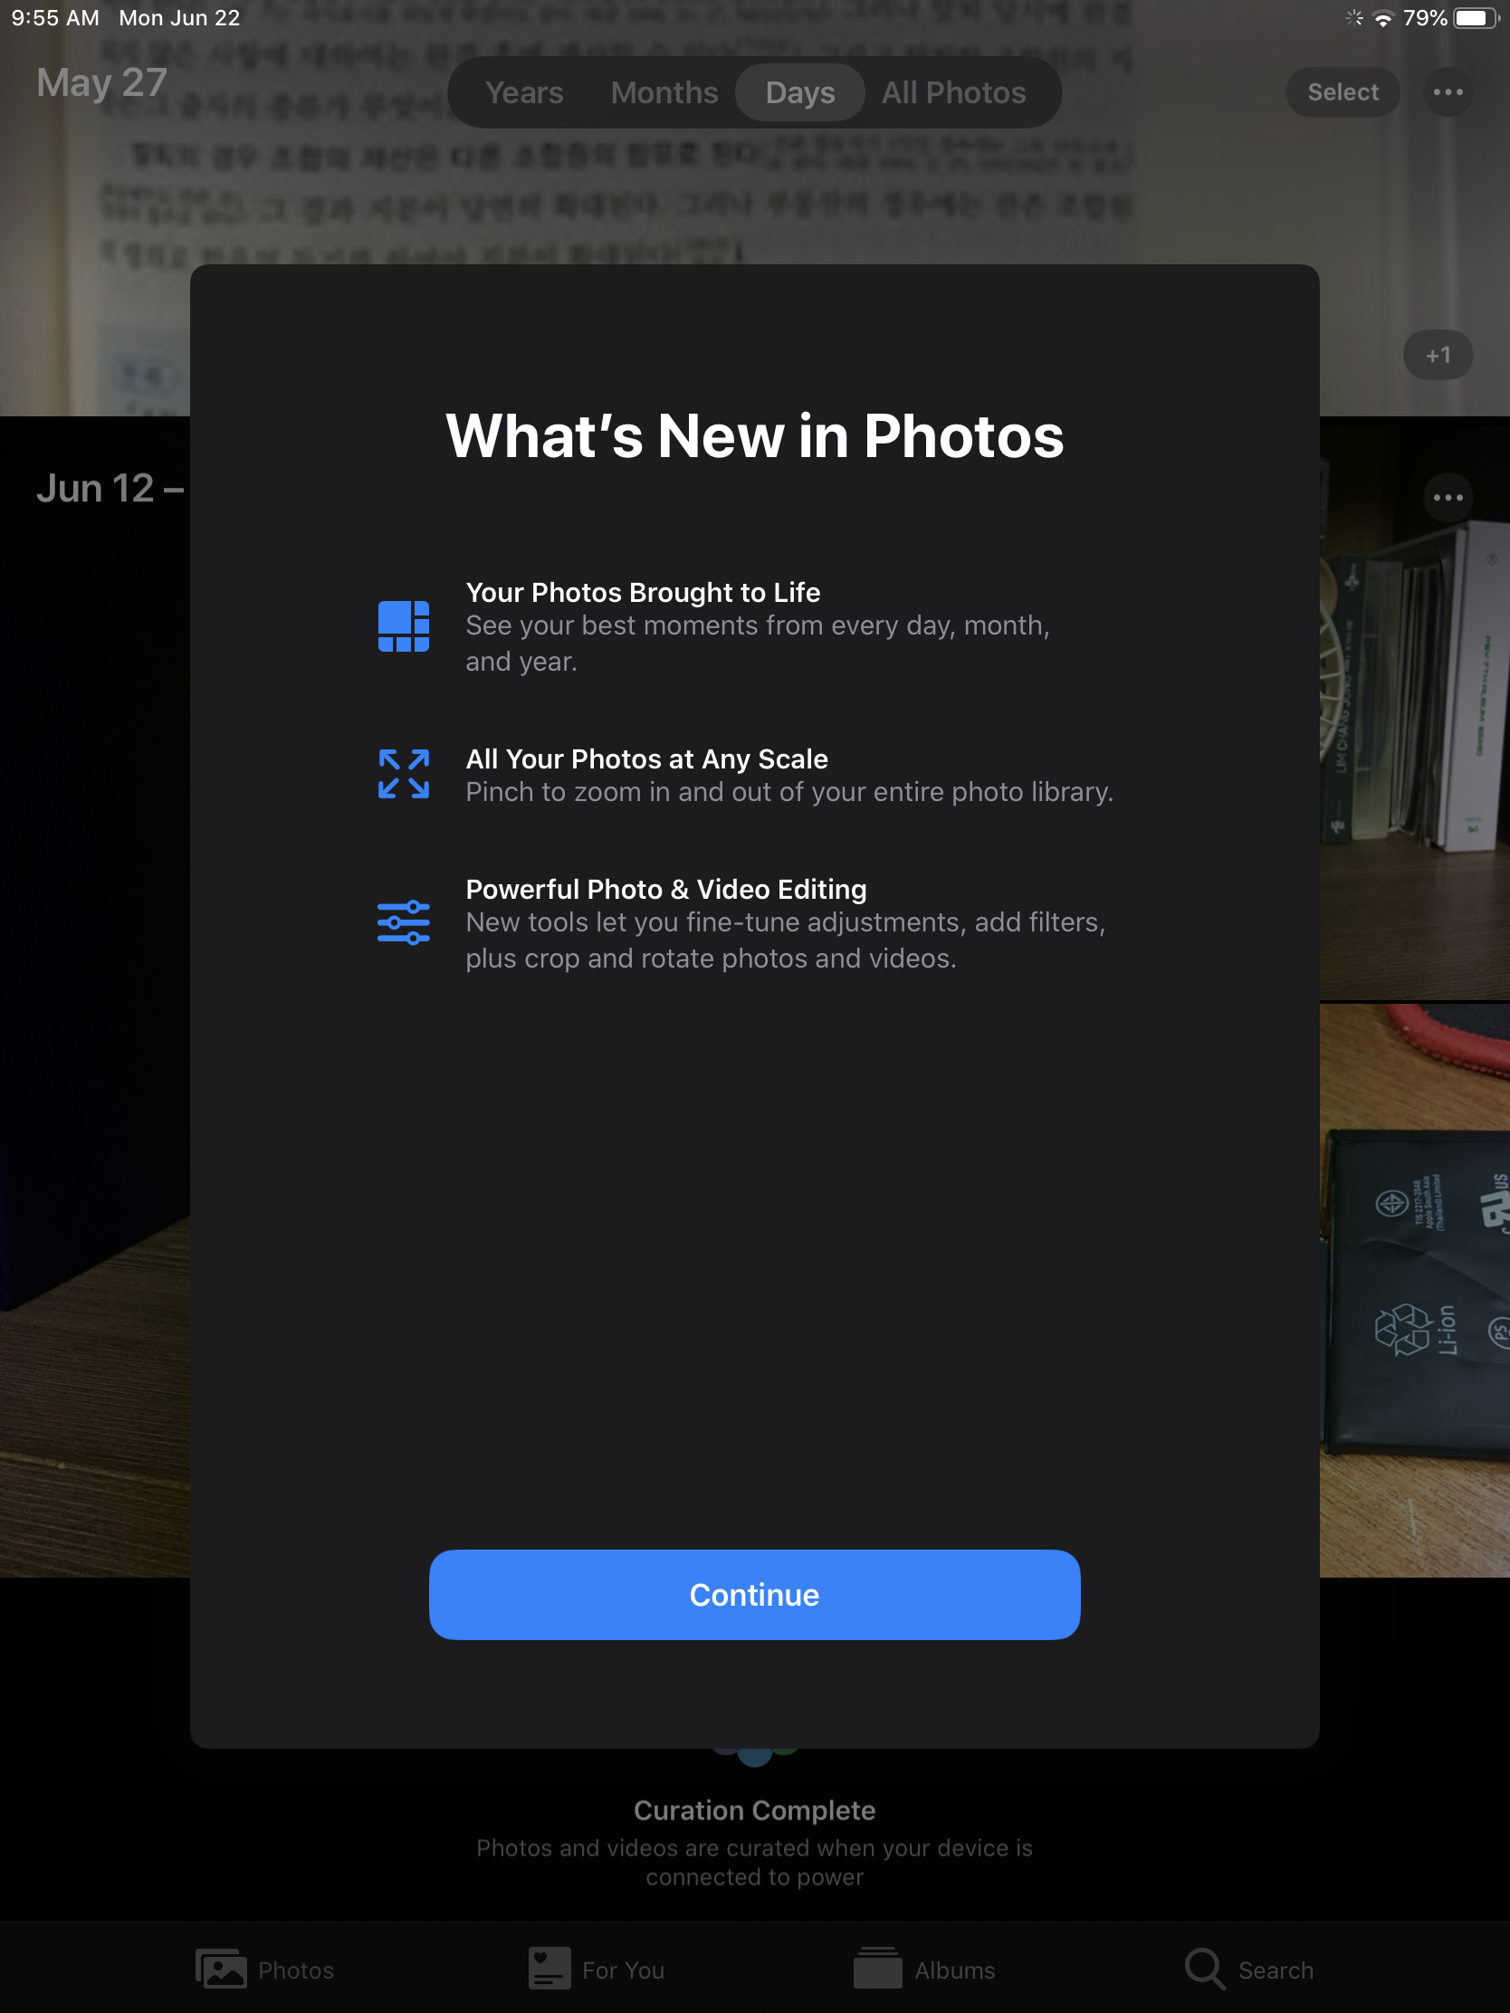The height and width of the screenshot is (2013, 1510).
Task: Click the zoom arrows scale icon
Action: tap(403, 775)
